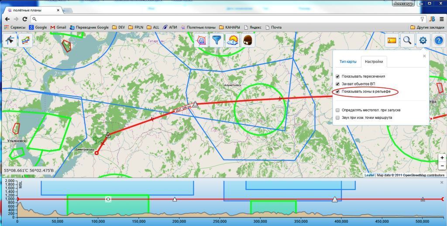Toggle 'Захват объектов ВП' checkbox
Screen dimensions: 447x226
[337, 84]
